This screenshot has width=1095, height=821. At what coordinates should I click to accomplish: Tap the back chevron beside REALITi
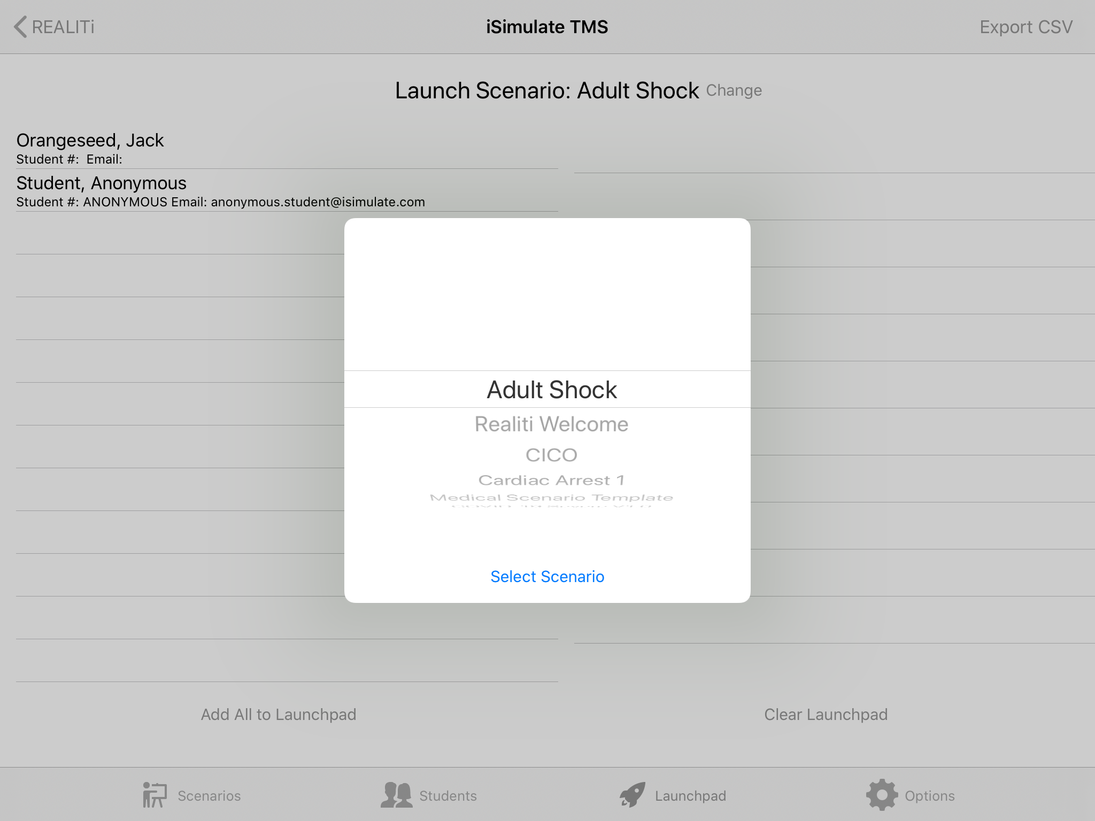20,26
